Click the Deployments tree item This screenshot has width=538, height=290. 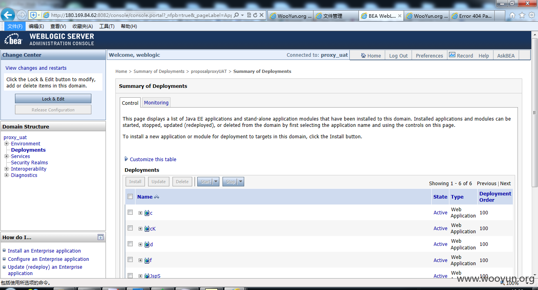[x=28, y=150]
